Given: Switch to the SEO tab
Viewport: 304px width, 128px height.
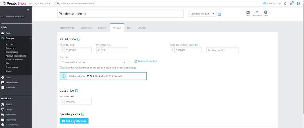Looking at the screenshot, I should [x=129, y=28].
